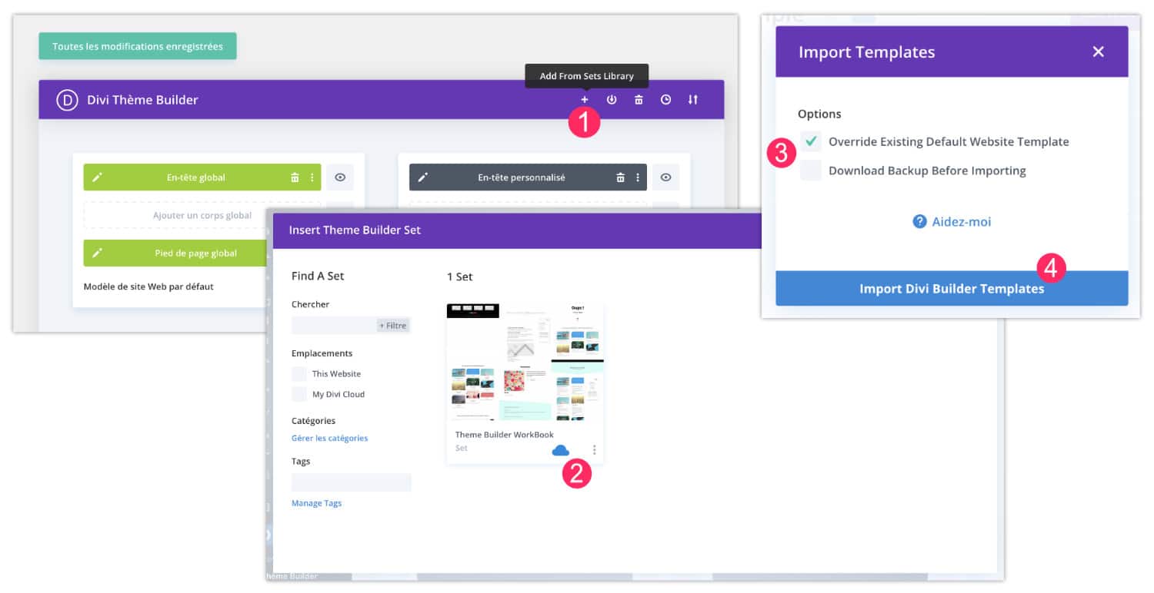Click pencil icon on En-tête personnalisé
The height and width of the screenshot is (593, 1154).
(422, 177)
